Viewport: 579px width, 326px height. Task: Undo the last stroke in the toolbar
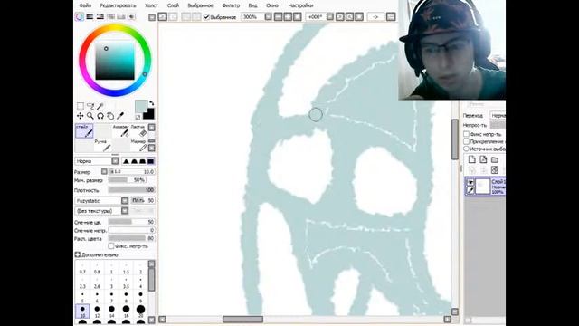tap(163, 16)
